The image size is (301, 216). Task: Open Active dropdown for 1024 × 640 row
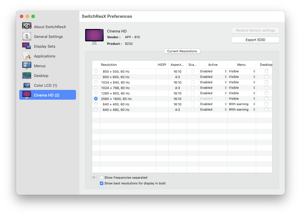213,82
